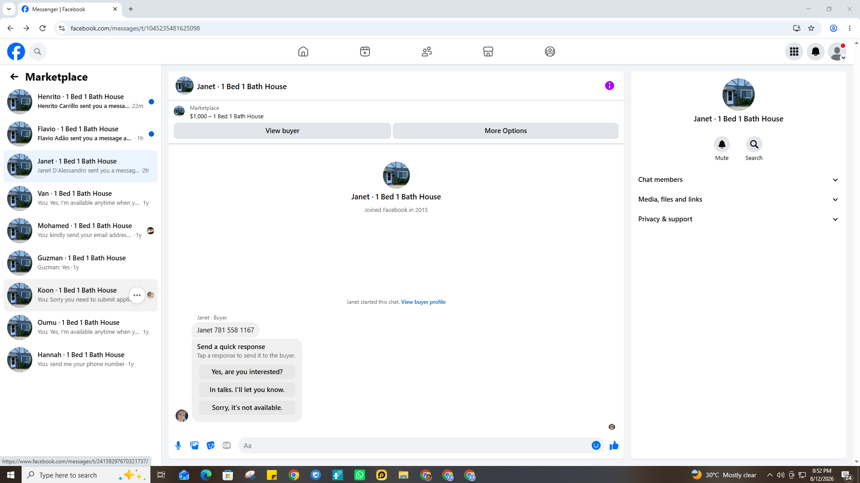Mute the Janet conversation
The height and width of the screenshot is (483, 860).
722,144
